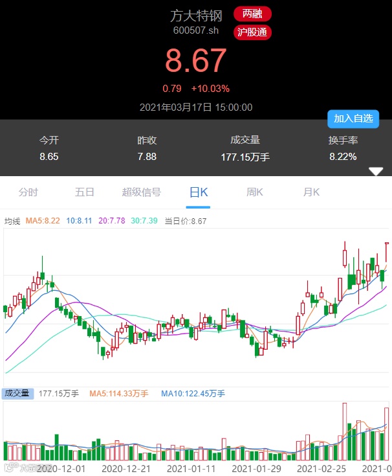
Task: Click the 今开 value 8.65
Action: [49, 157]
